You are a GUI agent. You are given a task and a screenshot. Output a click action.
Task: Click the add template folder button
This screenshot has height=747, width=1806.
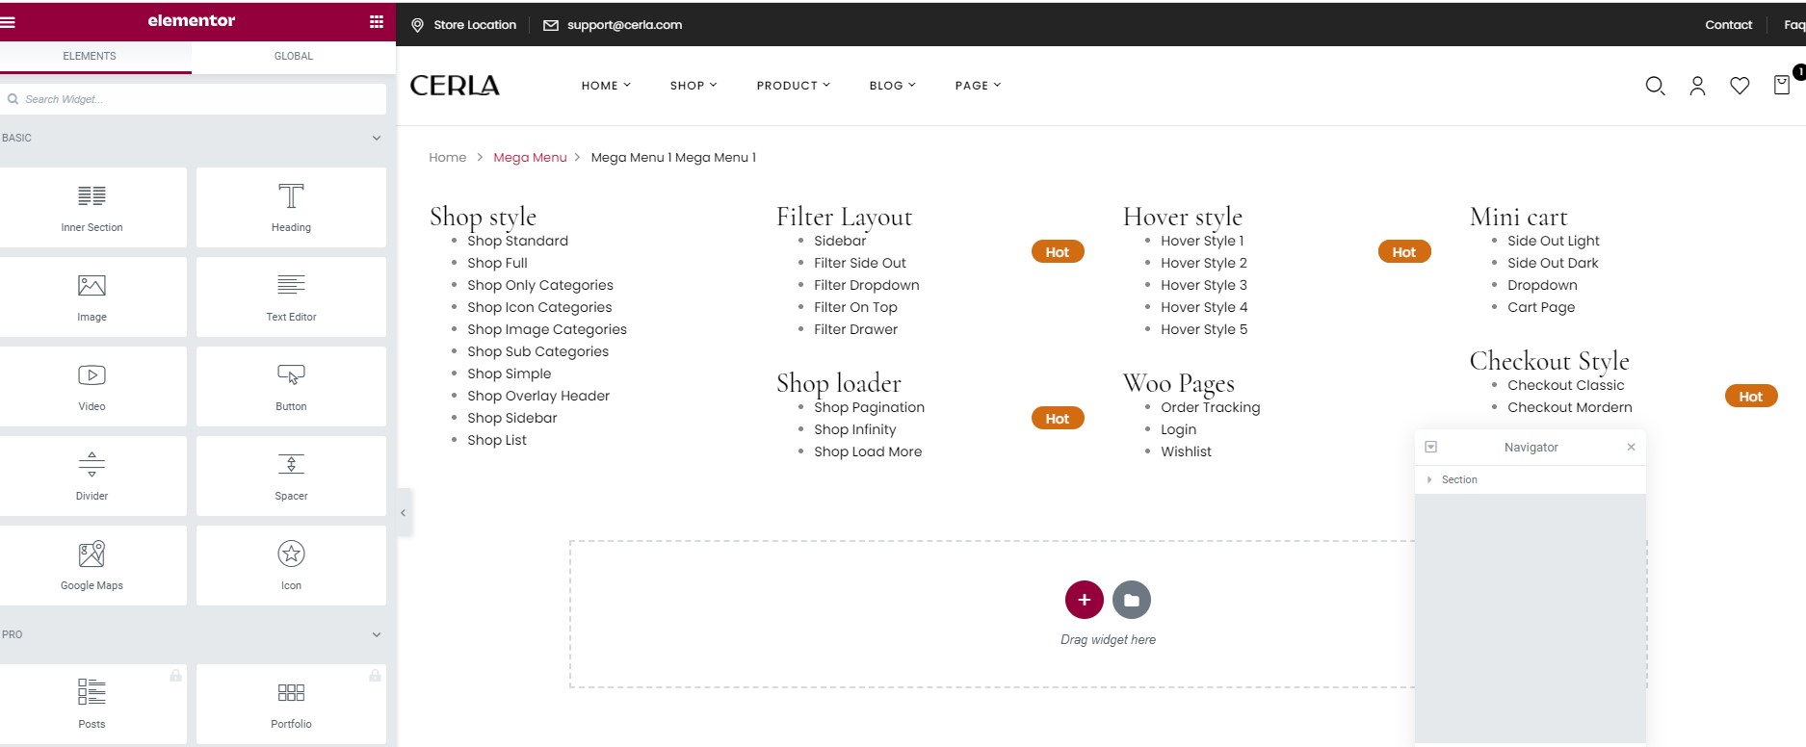click(1132, 600)
